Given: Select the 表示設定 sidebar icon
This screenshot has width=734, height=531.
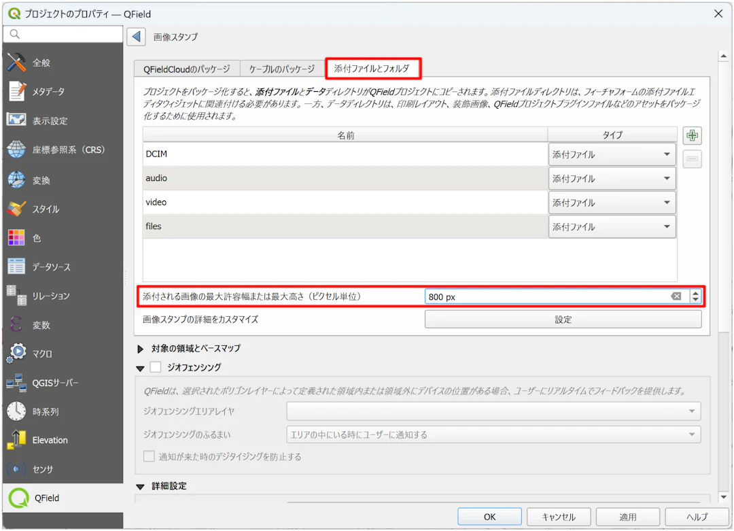Looking at the screenshot, I should 16,120.
